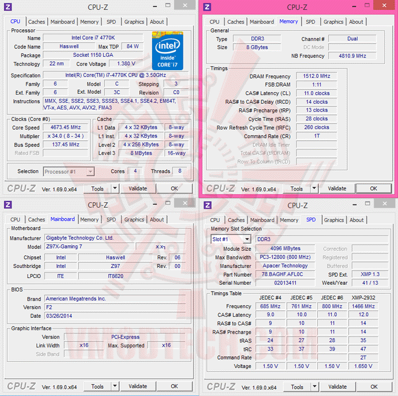Screen dimensions: 398x396
Task: Click the Max Bandwidth field PC3-12800 (800 MHz)
Action: pyautogui.click(x=285, y=257)
